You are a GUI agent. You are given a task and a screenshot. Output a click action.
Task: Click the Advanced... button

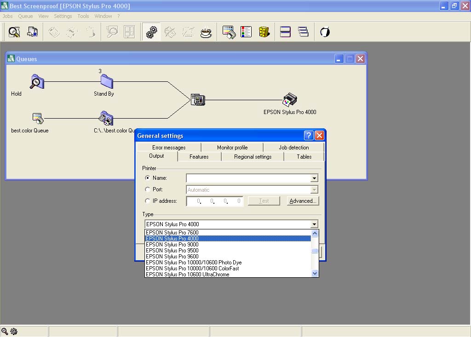click(303, 201)
